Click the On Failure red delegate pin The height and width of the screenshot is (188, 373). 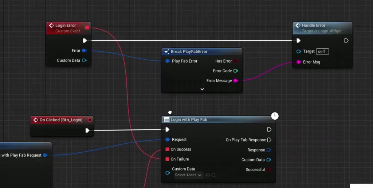pyautogui.click(x=167, y=159)
